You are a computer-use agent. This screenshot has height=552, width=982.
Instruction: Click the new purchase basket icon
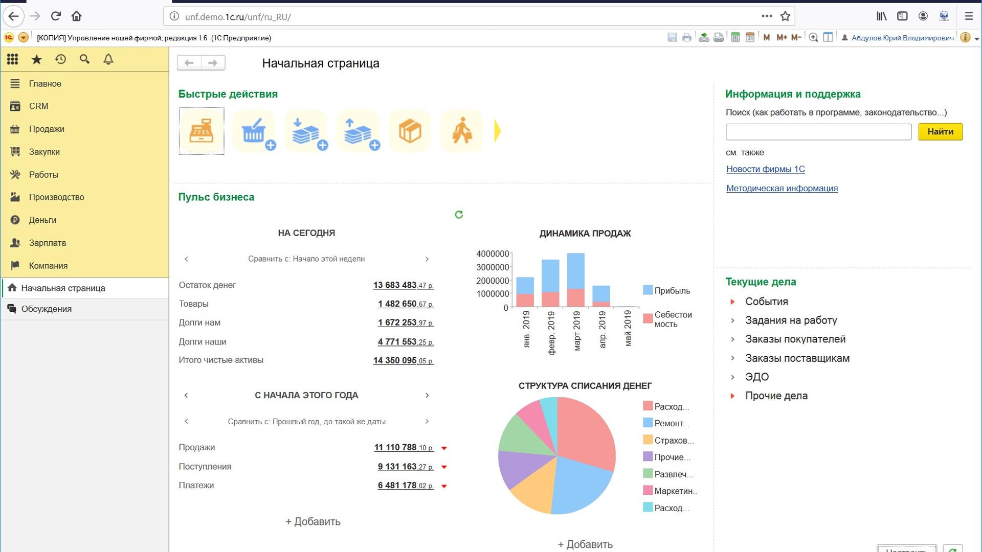[x=254, y=131]
